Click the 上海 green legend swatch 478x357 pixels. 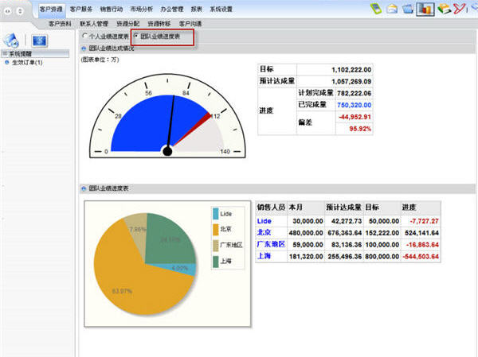pos(216,262)
